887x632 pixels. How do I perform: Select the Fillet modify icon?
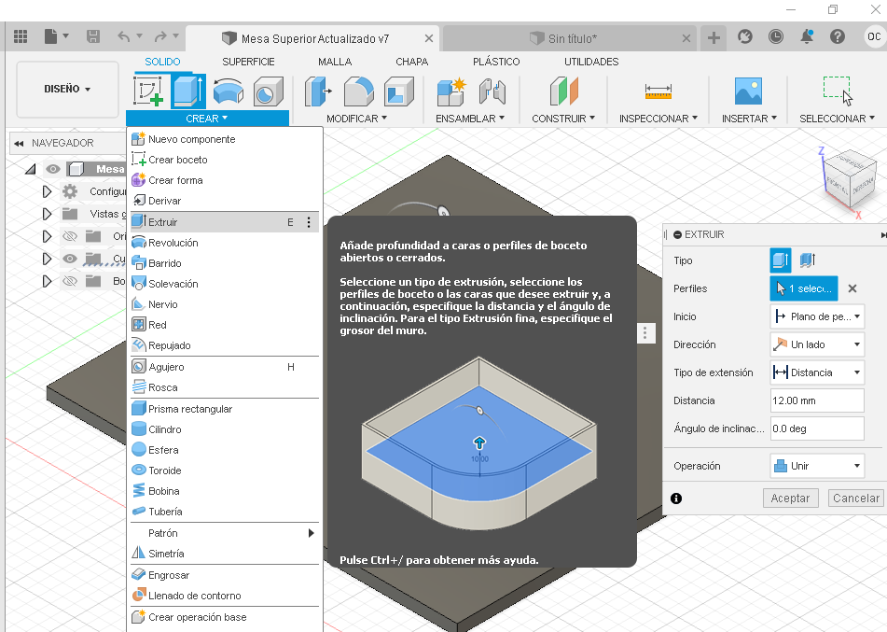click(359, 91)
